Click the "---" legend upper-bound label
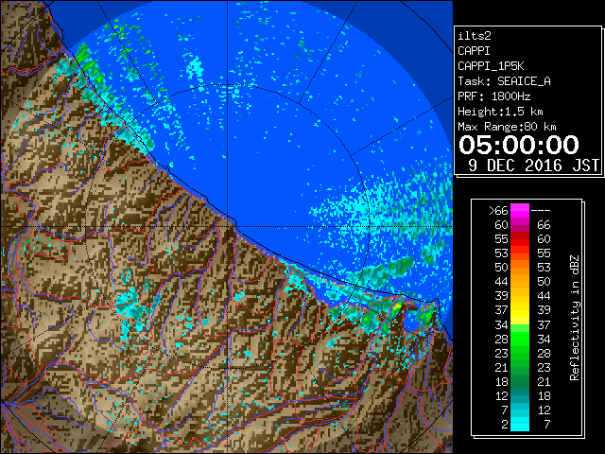This screenshot has width=605, height=454. 540,211
